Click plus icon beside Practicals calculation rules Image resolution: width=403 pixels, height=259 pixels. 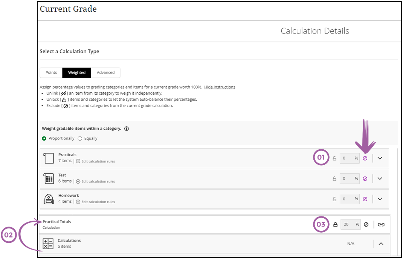[x=78, y=161]
